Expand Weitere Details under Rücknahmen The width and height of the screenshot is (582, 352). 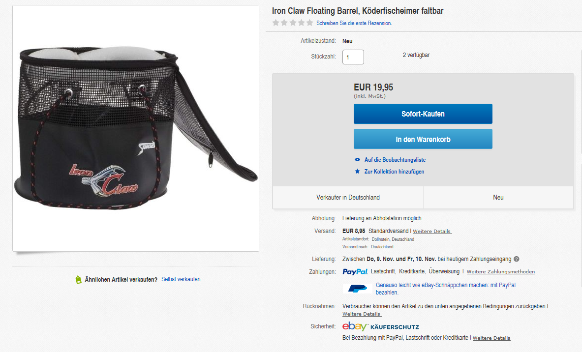pos(362,314)
